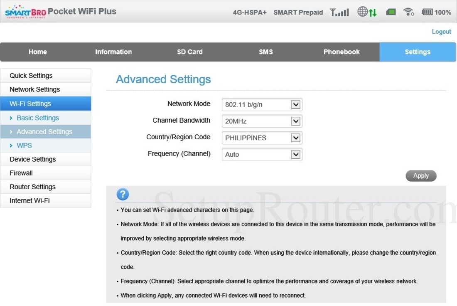Open Device Settings in sidebar
Image resolution: width=457 pixels, height=306 pixels.
[x=45, y=159]
